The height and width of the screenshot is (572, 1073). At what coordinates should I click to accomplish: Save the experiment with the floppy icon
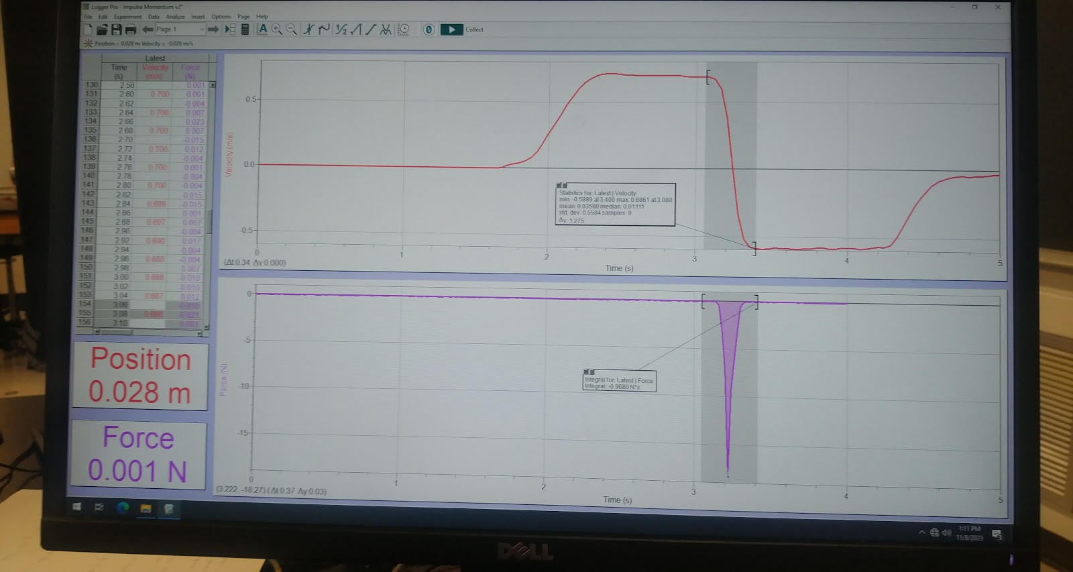click(116, 30)
